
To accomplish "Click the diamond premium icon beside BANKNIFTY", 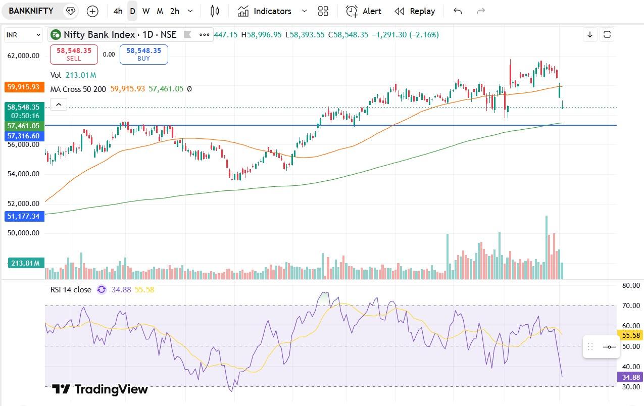I will tap(71, 11).
